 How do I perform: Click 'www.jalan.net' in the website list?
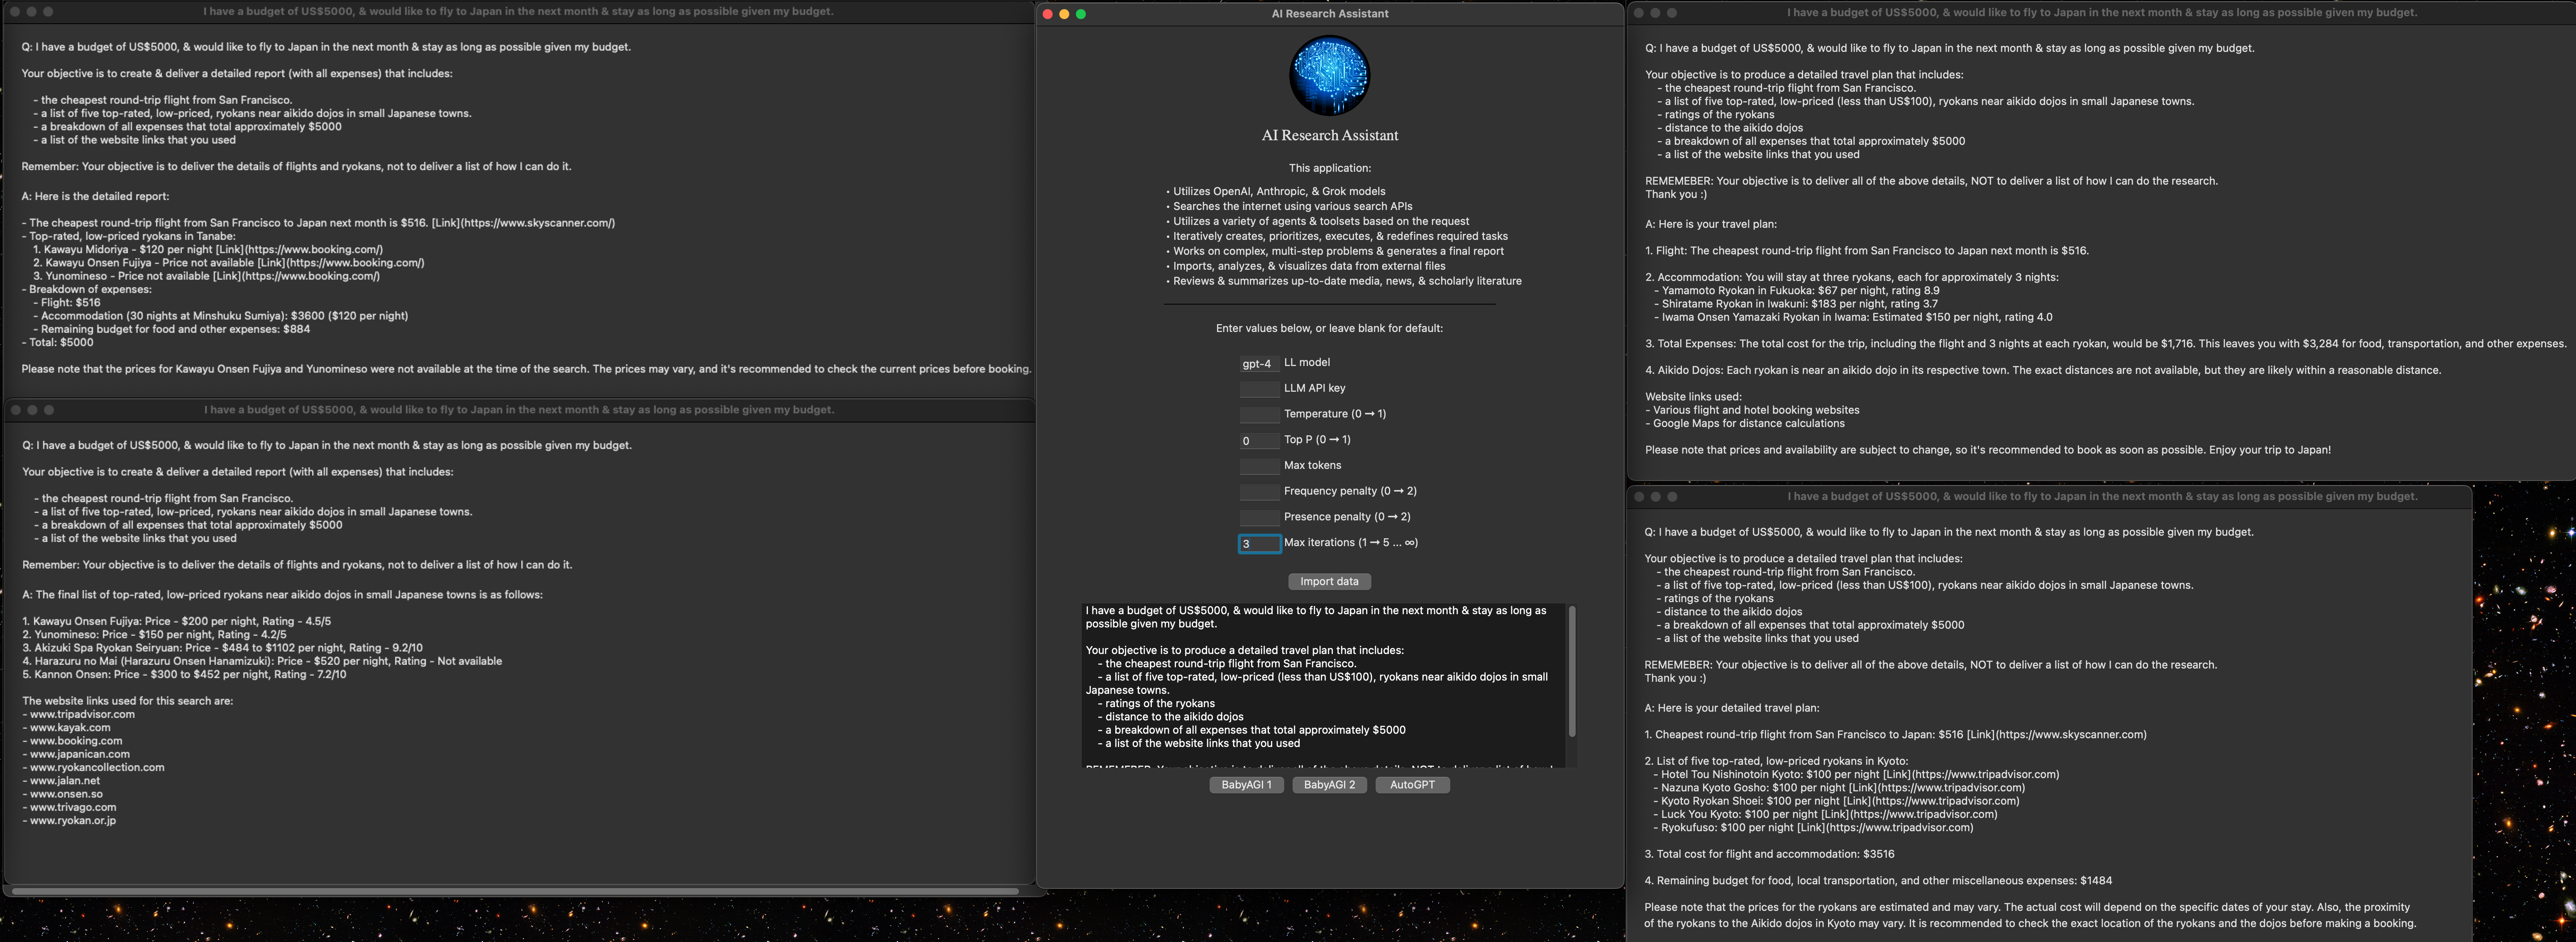pos(61,781)
